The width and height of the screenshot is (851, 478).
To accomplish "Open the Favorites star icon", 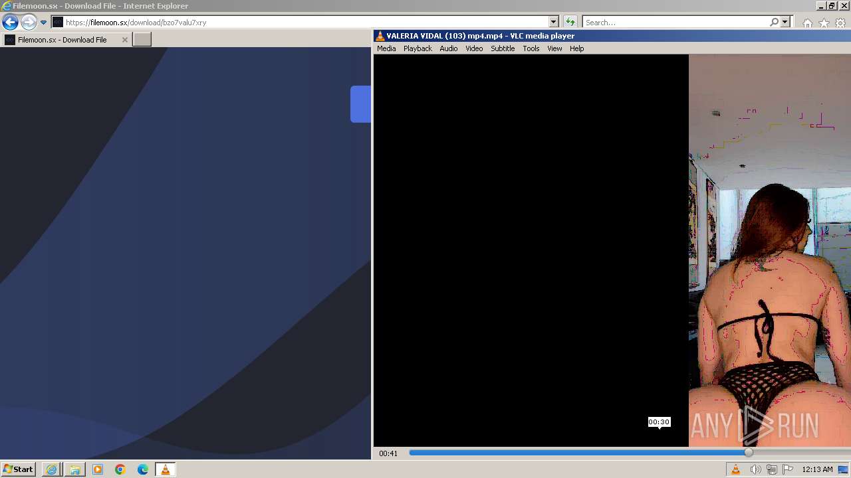I will pyautogui.click(x=824, y=23).
